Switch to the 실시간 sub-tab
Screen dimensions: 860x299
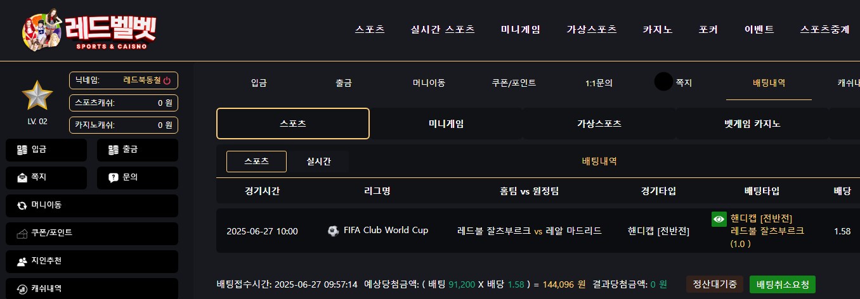pyautogui.click(x=318, y=162)
